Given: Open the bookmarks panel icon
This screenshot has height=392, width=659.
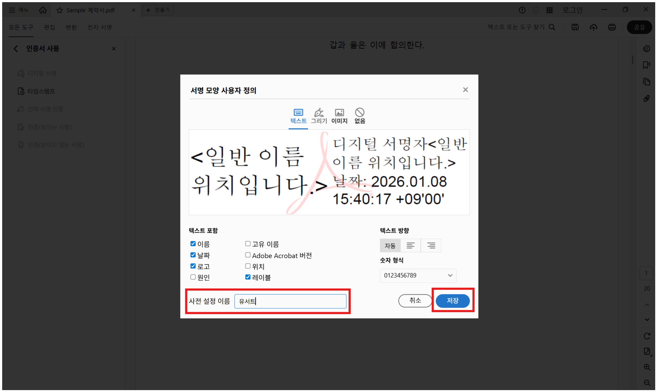Looking at the screenshot, I should pos(647,65).
